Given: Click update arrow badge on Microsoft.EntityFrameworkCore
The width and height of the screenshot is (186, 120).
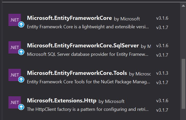Looking at the screenshot, I should [21, 25].
